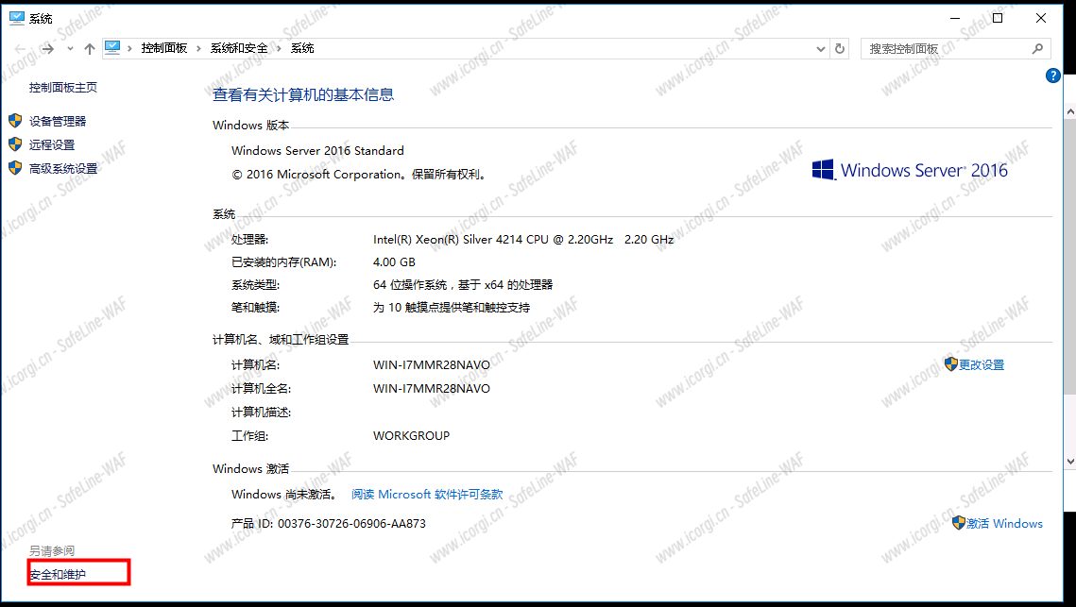Expand the chevron after 控制面板 breadcrumb

click(199, 49)
